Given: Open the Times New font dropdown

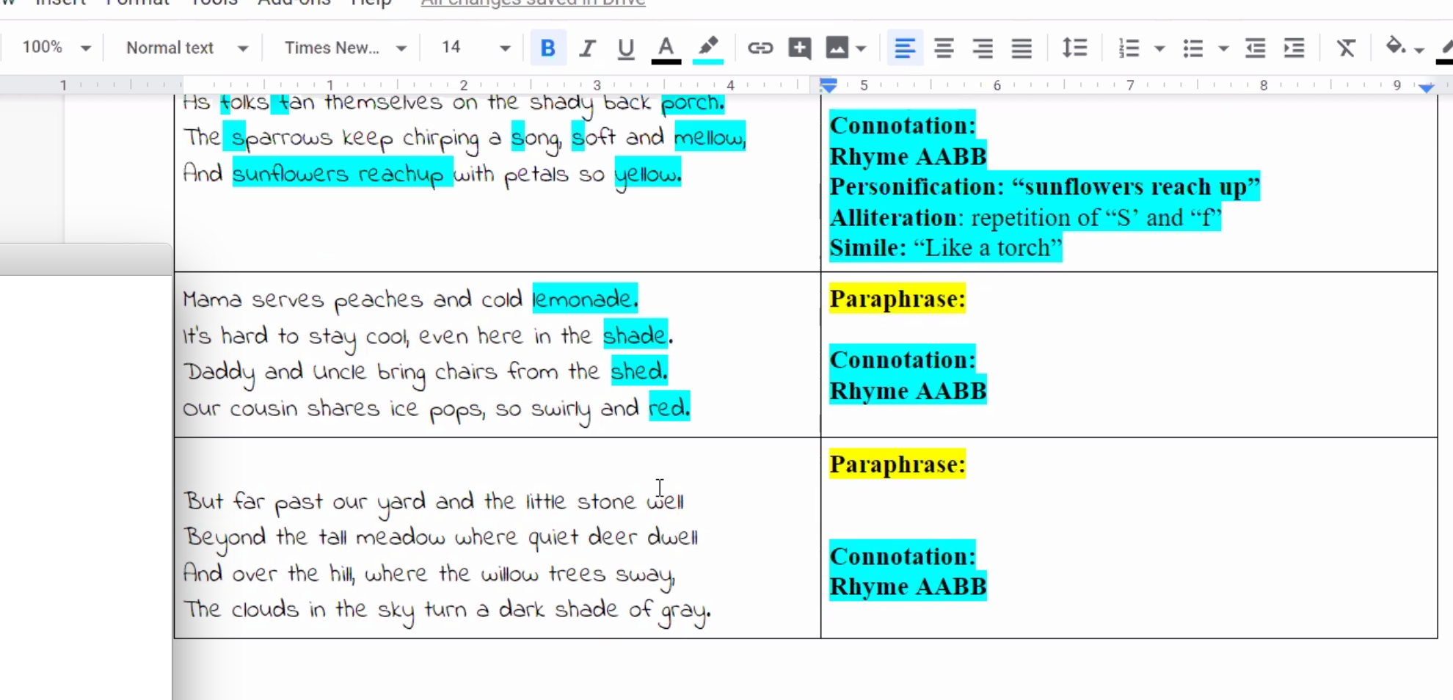Looking at the screenshot, I should 345,48.
